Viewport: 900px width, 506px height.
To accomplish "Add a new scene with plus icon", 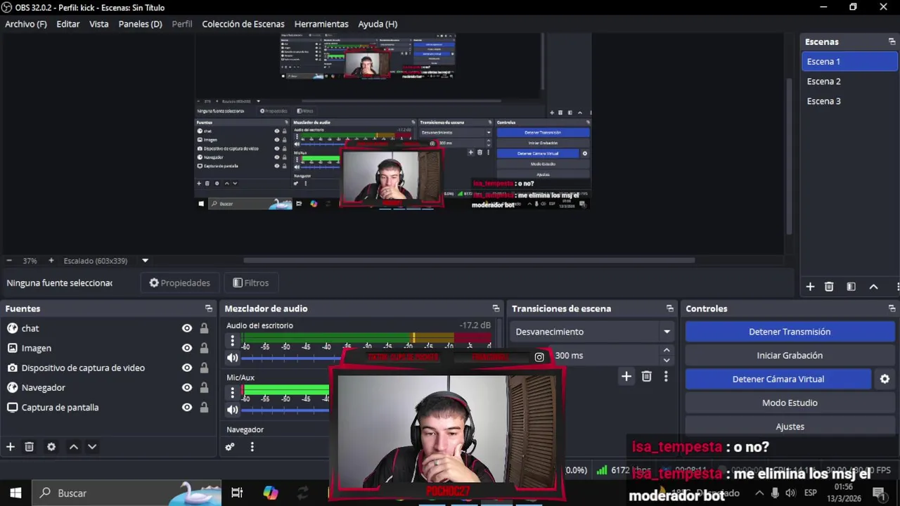I will tap(810, 287).
